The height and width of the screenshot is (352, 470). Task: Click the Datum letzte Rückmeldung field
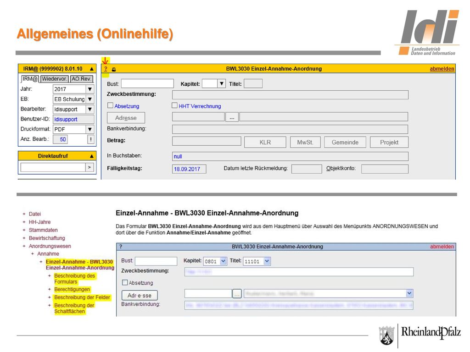(307, 169)
